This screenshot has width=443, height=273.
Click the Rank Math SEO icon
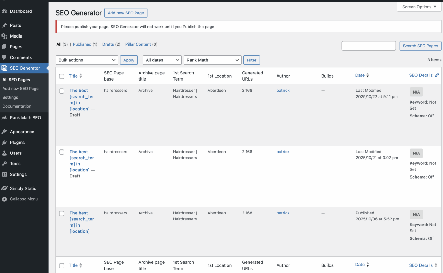(x=4, y=118)
